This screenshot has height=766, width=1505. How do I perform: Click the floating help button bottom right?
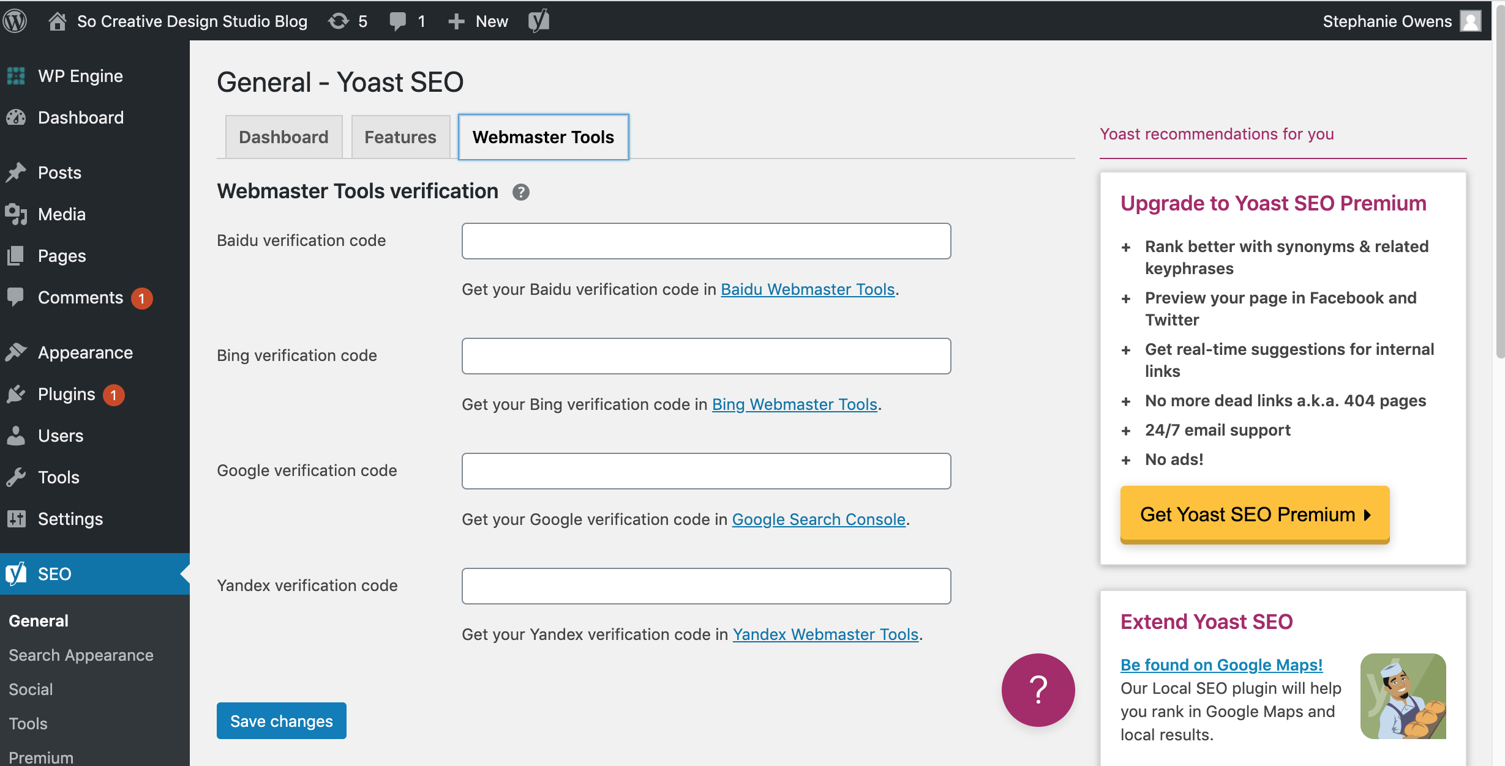click(1038, 691)
